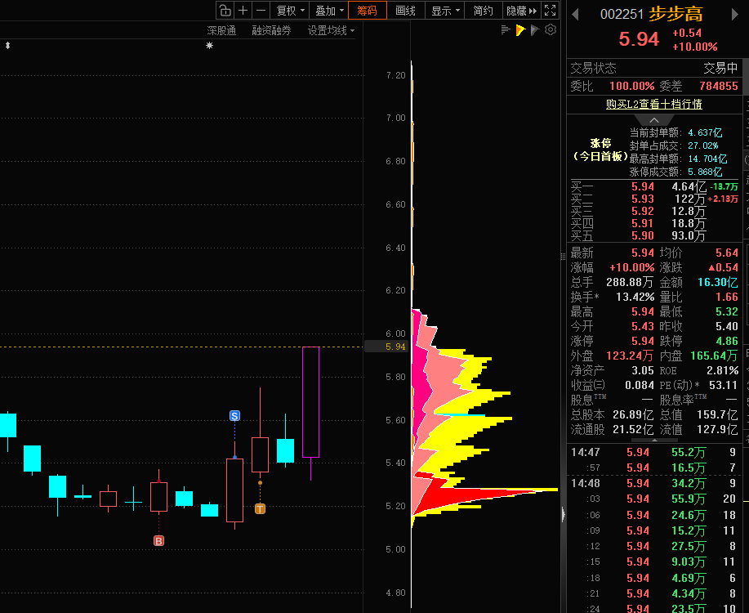Click the T marker on chart

260,508
